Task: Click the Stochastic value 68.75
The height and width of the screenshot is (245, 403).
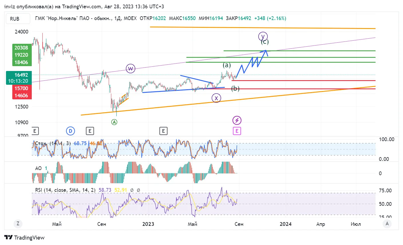Action: pyautogui.click(x=80, y=143)
